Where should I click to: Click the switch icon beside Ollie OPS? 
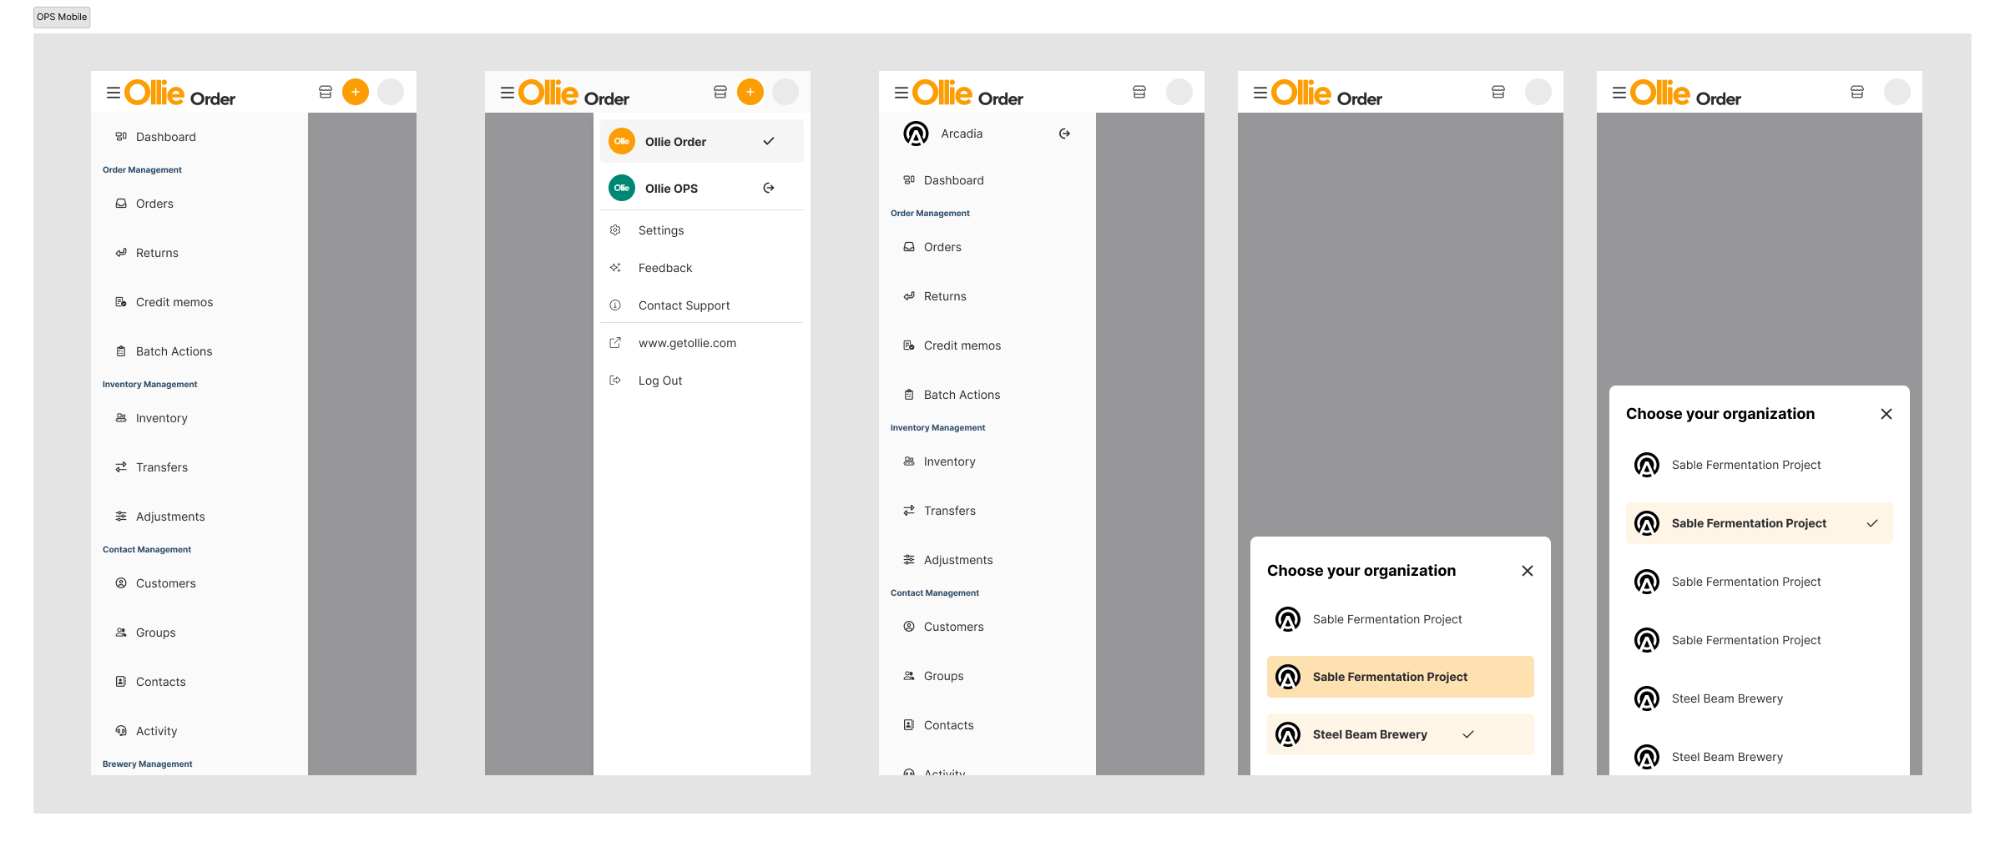click(x=769, y=188)
